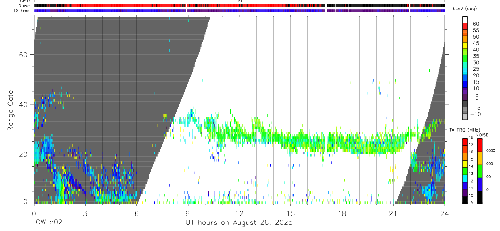Image resolution: width=500 pixels, height=231 pixels.
Task: Pick ELEV color segment between 20 and 15
Action: tap(465, 78)
